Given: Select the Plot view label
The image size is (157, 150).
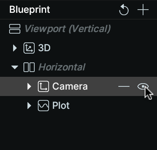Looking at the screenshot, I should 61,106.
